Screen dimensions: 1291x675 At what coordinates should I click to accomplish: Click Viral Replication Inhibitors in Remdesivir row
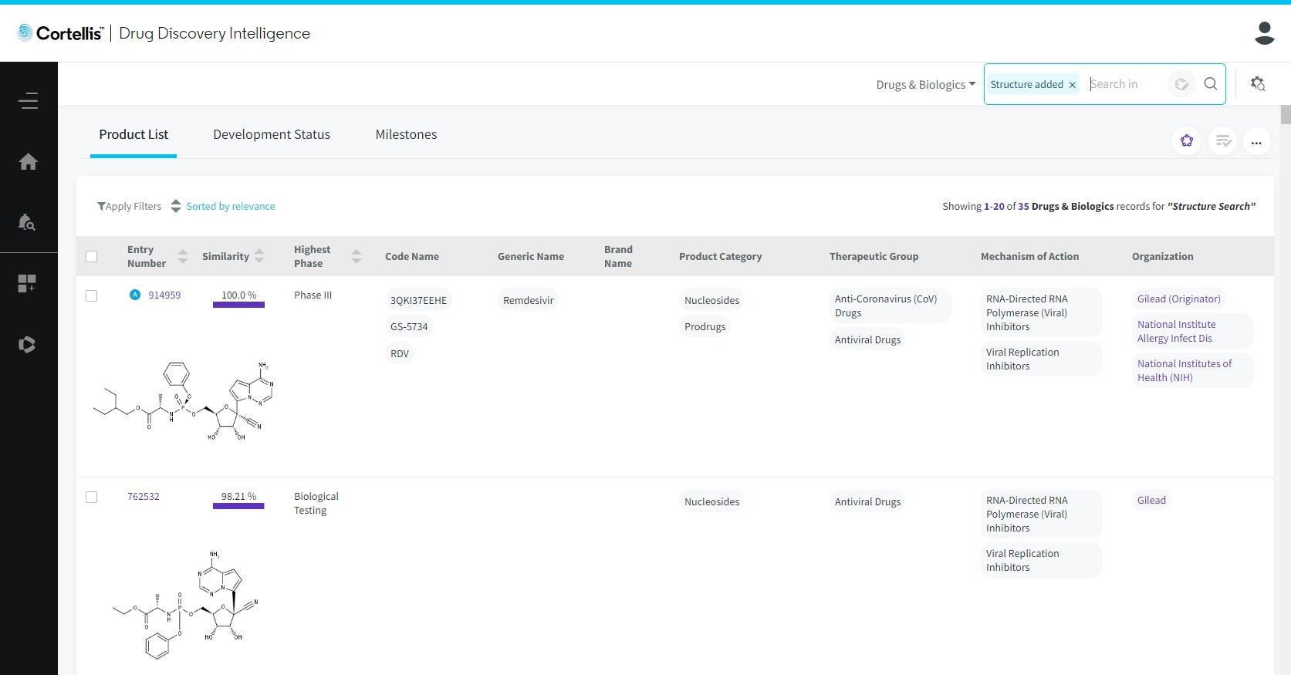(x=1041, y=359)
